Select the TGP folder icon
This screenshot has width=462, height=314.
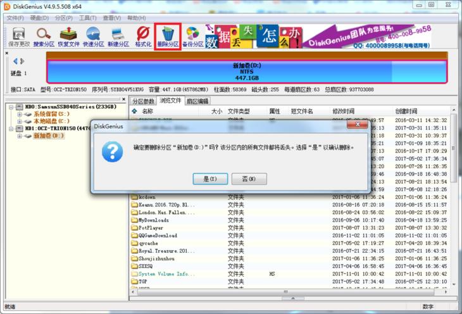click(x=135, y=281)
